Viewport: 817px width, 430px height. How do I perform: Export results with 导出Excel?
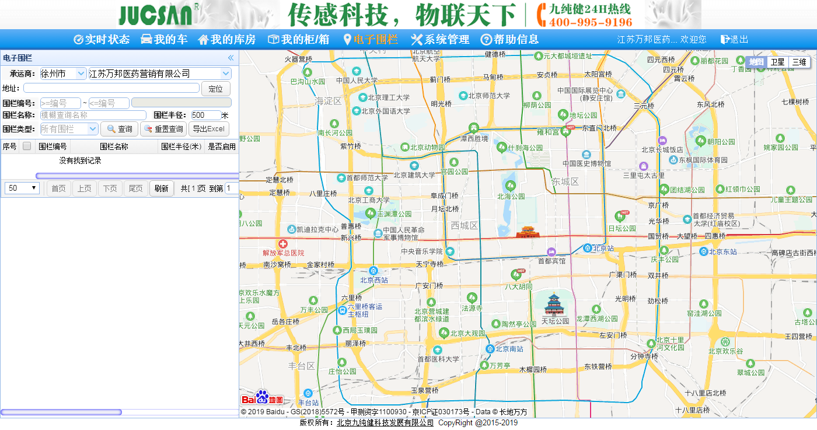coord(209,129)
